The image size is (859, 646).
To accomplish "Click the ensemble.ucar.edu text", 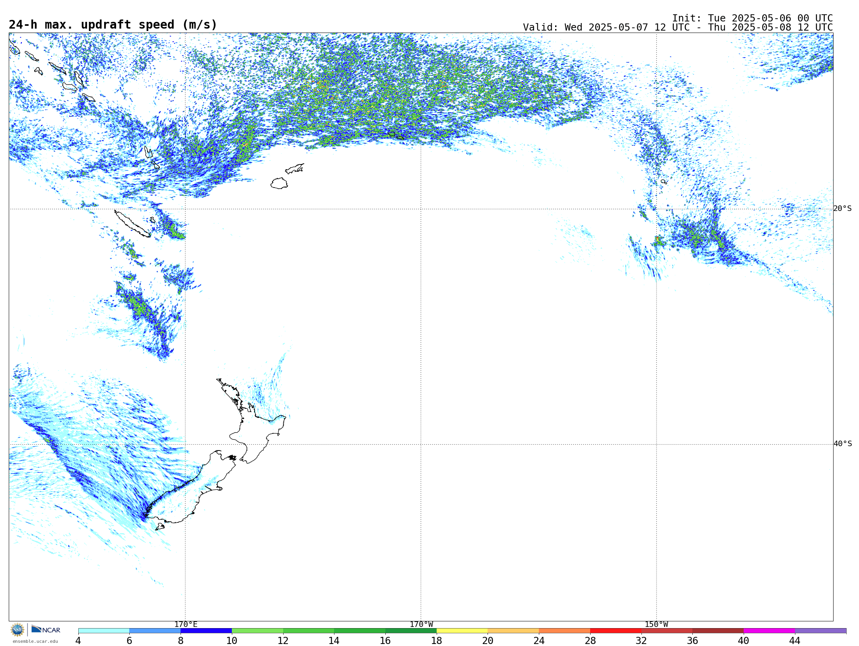I will pyautogui.click(x=35, y=641).
